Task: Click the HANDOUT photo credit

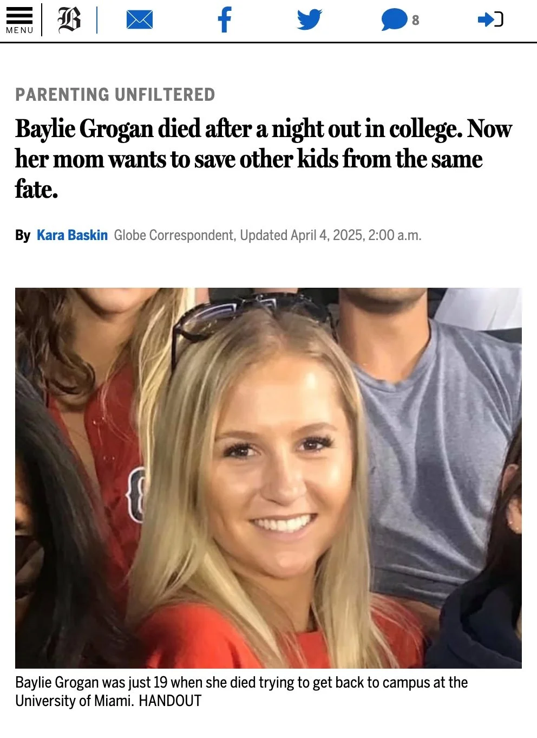Action: 170,701
